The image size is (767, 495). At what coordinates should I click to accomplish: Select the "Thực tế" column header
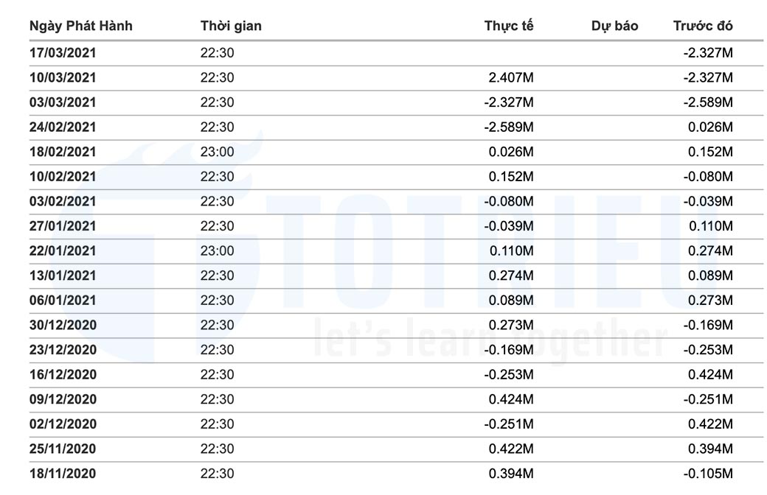[x=509, y=26]
